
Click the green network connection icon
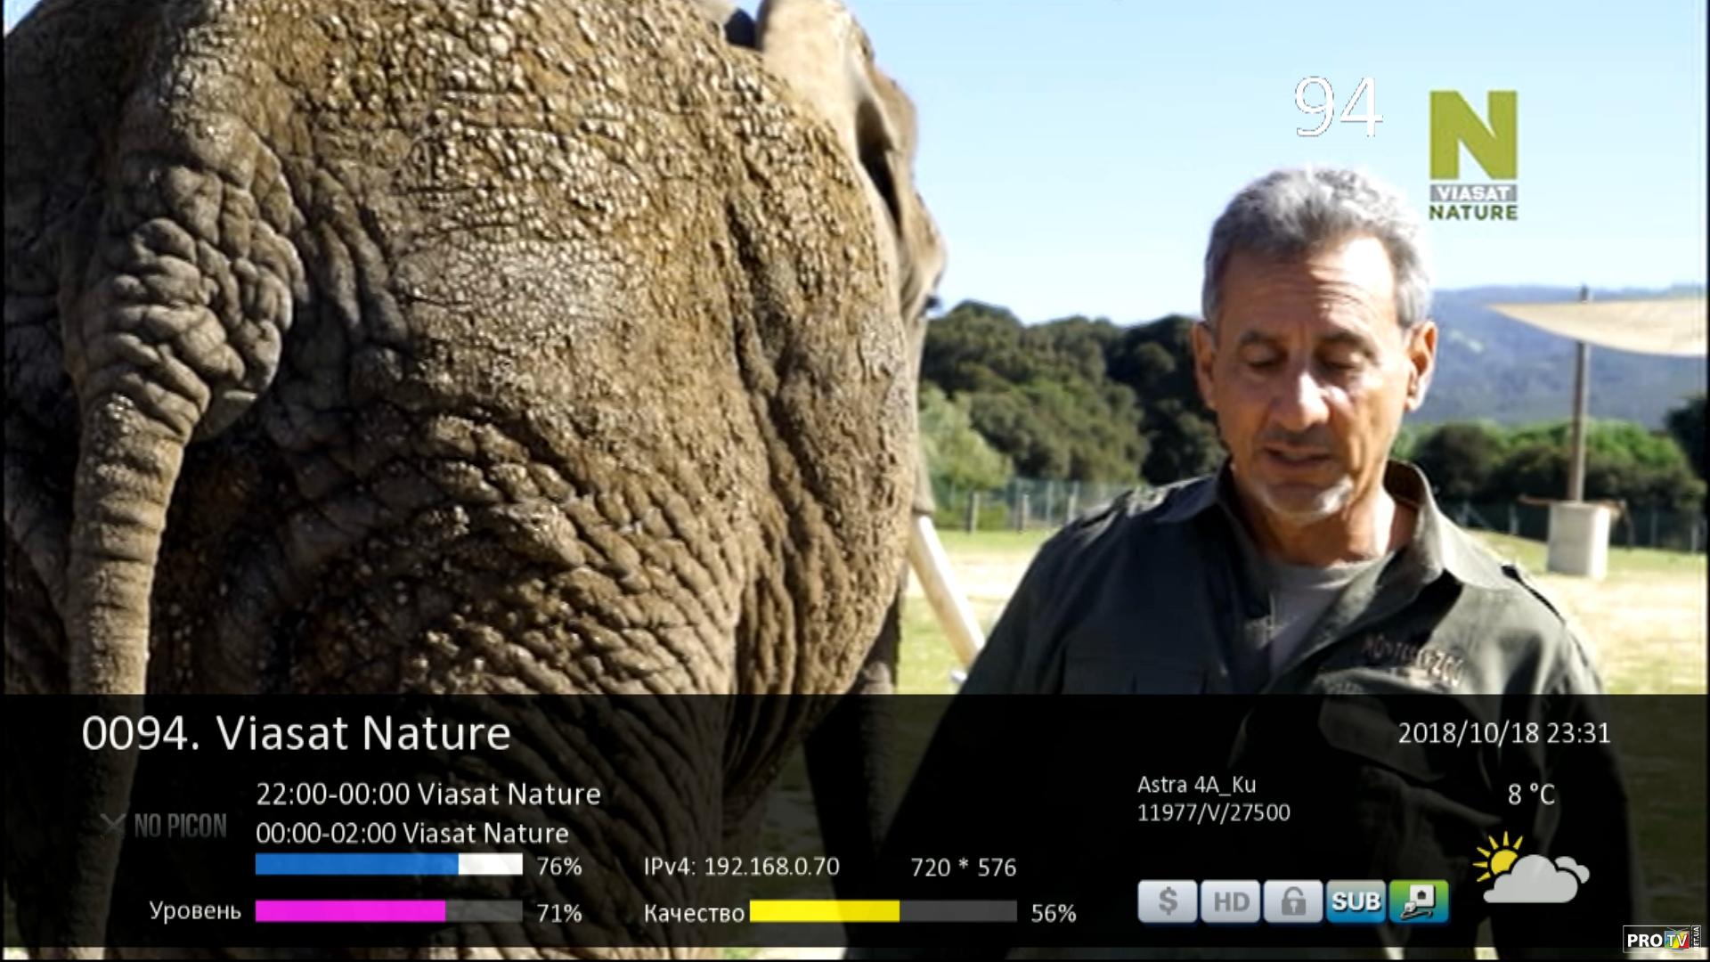1418,901
